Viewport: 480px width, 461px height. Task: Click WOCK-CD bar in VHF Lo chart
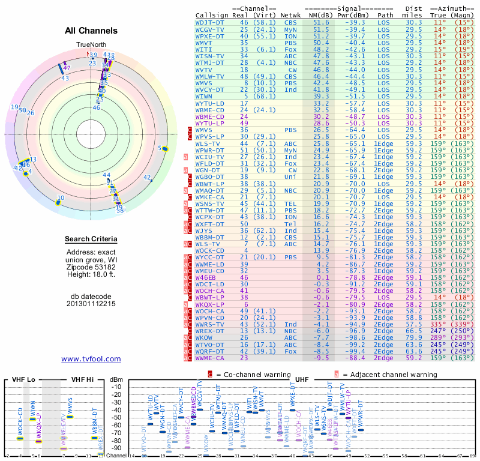point(20,438)
